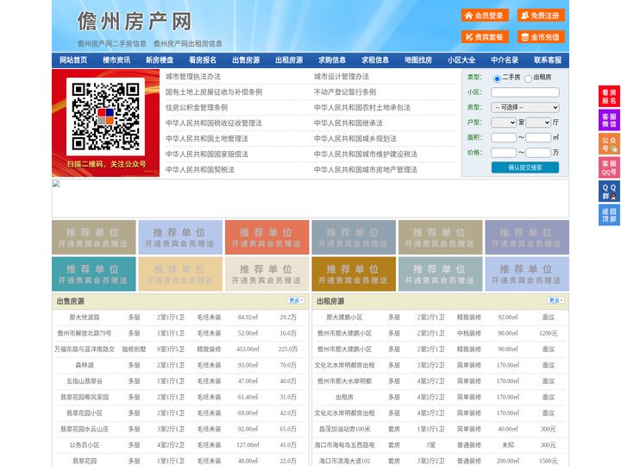Open 求租信息 menu item
The height and width of the screenshot is (466, 621).
tap(375, 60)
